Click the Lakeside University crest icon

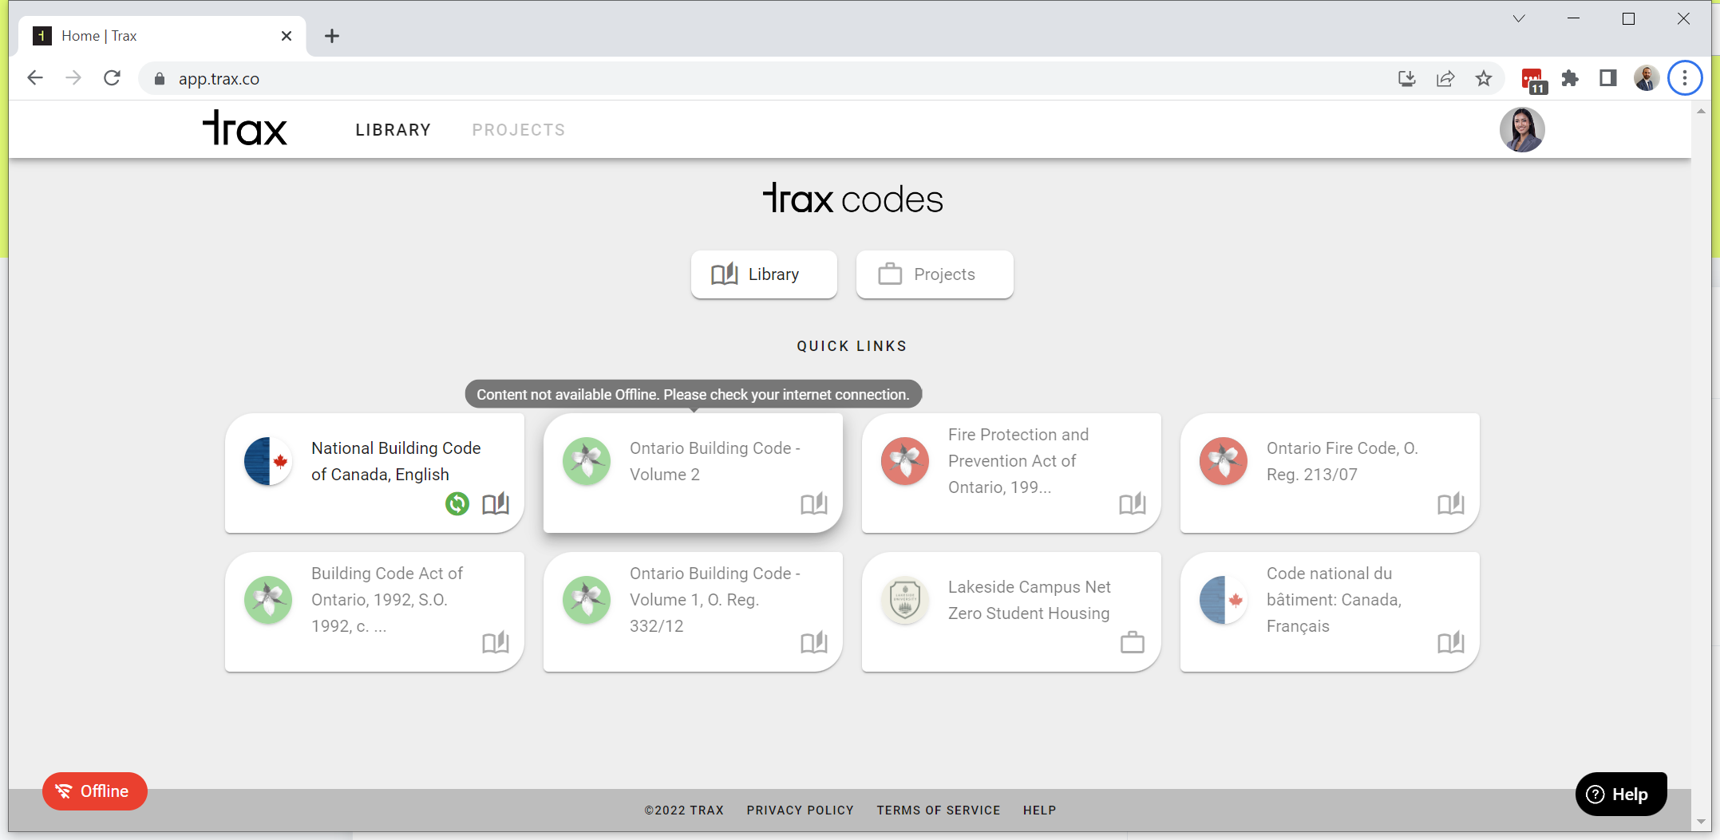pos(905,600)
